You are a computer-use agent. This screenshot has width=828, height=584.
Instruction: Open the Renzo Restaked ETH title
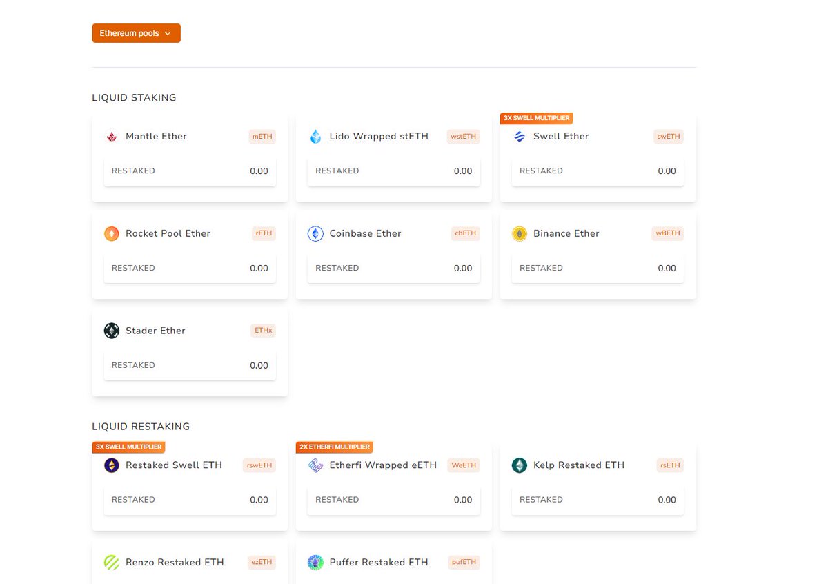coord(175,563)
